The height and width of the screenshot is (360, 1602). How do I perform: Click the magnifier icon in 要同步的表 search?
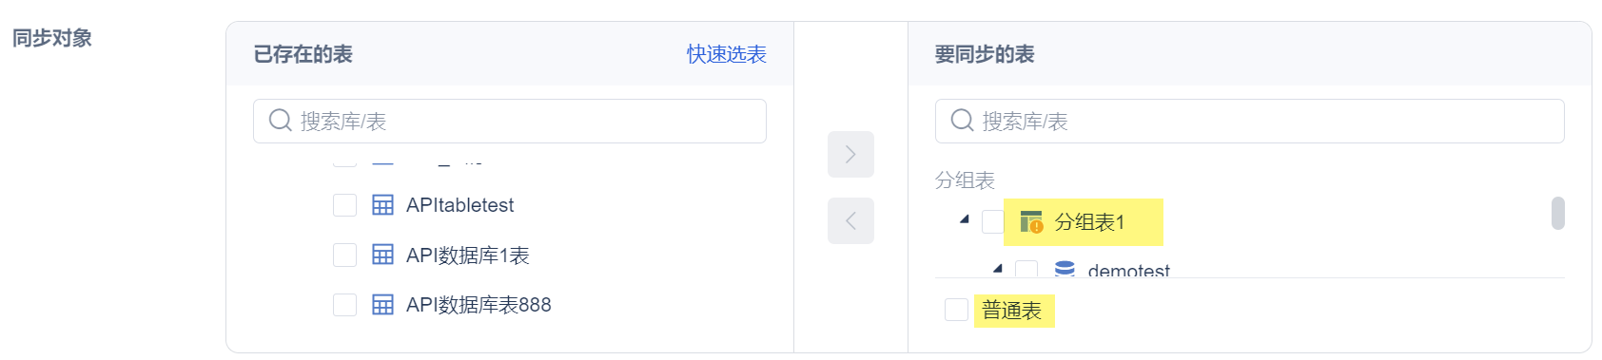962,121
